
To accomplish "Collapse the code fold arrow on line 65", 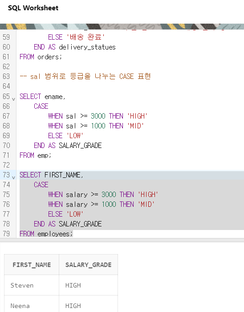I will (x=13, y=99).
